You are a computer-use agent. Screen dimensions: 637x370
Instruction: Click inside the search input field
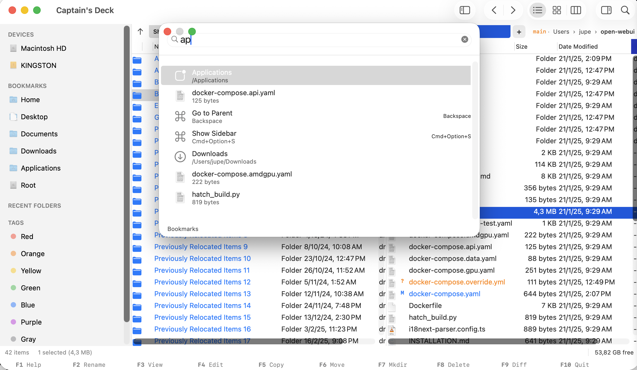(294, 39)
